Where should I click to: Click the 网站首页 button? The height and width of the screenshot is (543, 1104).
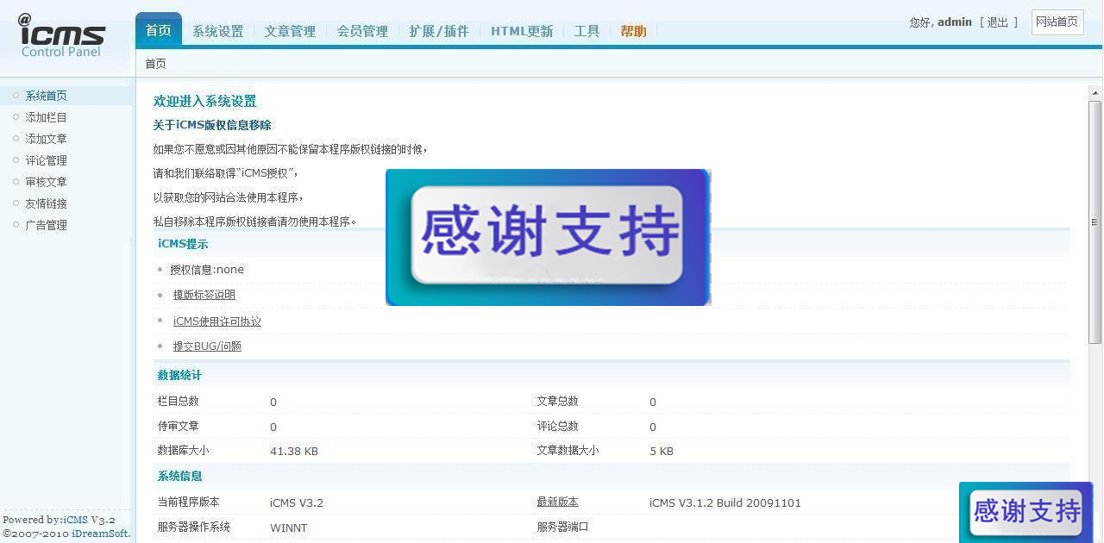coord(1057,22)
